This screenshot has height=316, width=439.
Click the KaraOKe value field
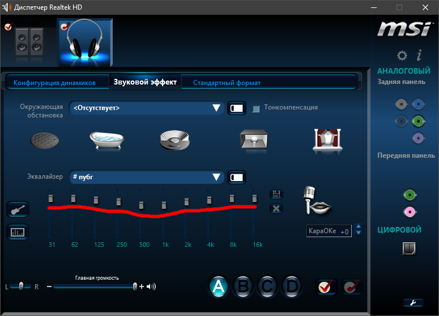[x=329, y=231]
